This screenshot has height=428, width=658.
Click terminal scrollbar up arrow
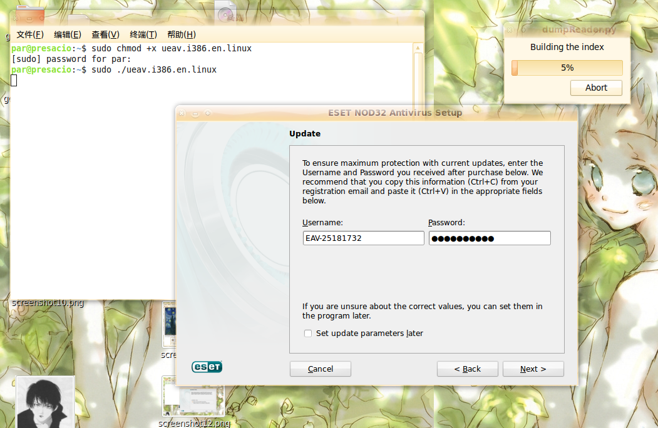click(418, 48)
